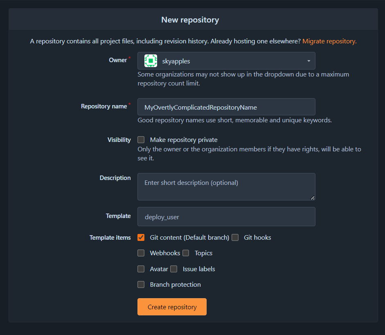This screenshot has width=385, height=335.
Task: Uncheck Git content (Default branch)
Action: pos(141,237)
